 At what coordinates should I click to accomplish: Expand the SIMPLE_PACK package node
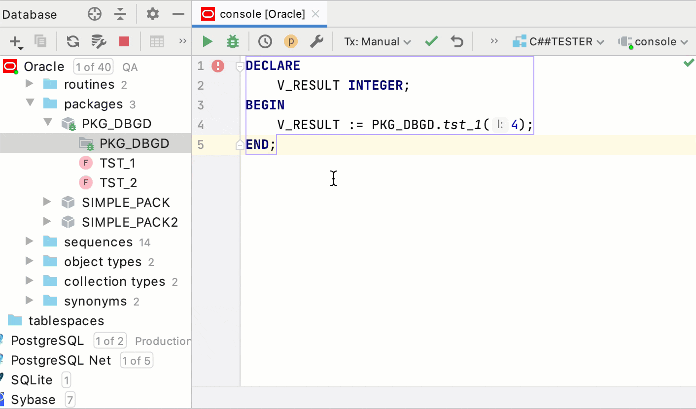click(x=47, y=203)
